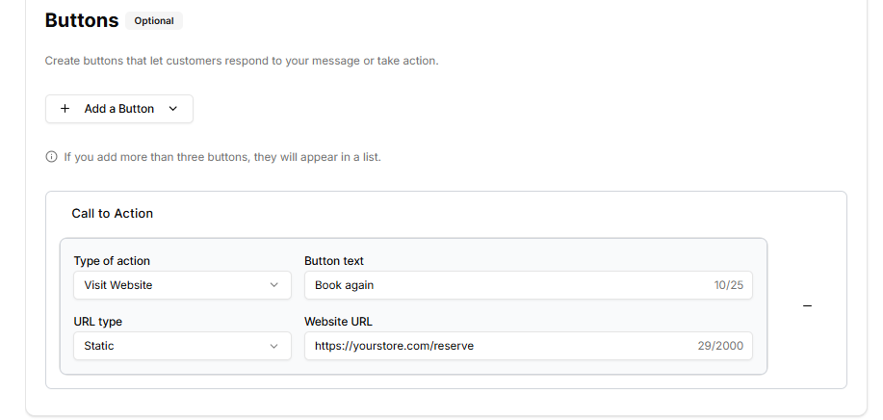Click the 29/2000 character counter
This screenshot has width=883, height=420.
click(720, 346)
